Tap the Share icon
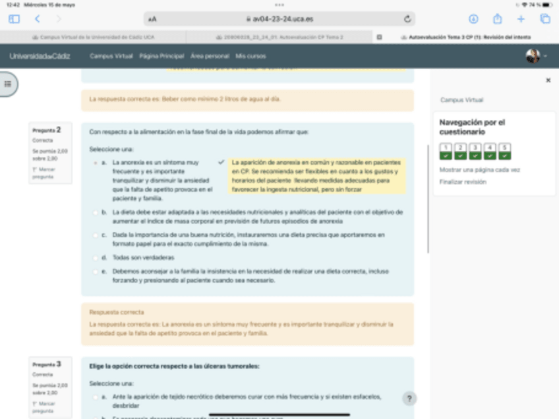Screen dimensions: 559x419 [x=497, y=18]
